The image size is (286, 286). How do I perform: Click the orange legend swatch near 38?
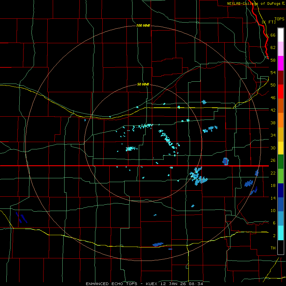281,120
